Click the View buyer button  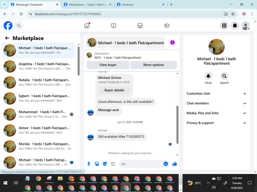[x=108, y=65]
